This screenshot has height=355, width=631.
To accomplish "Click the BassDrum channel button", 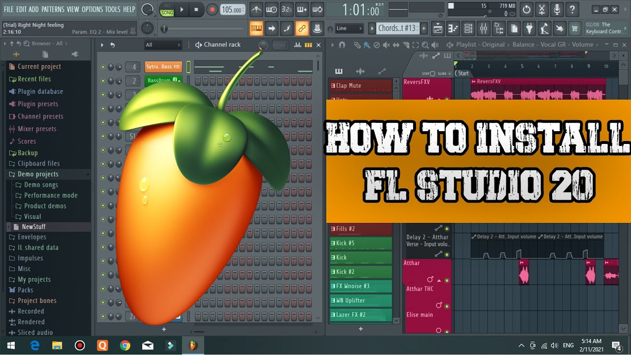I will coord(163,80).
